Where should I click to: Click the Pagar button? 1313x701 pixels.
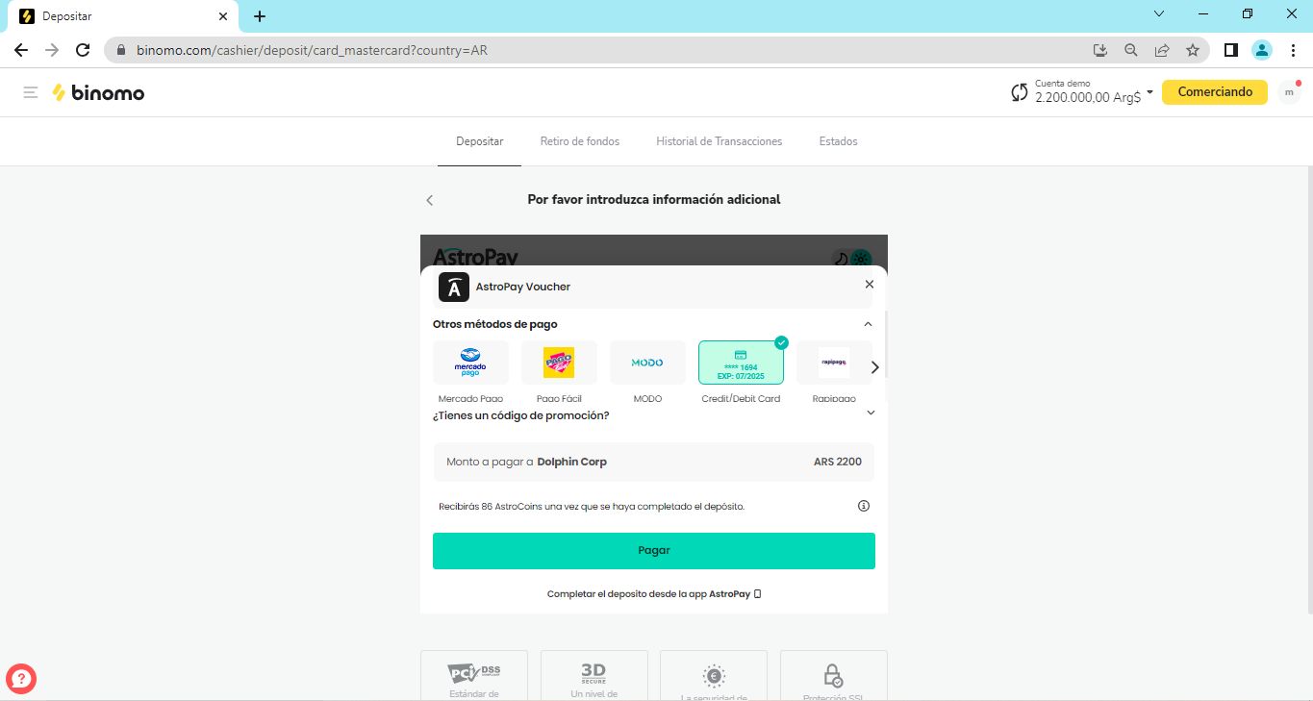(x=654, y=551)
